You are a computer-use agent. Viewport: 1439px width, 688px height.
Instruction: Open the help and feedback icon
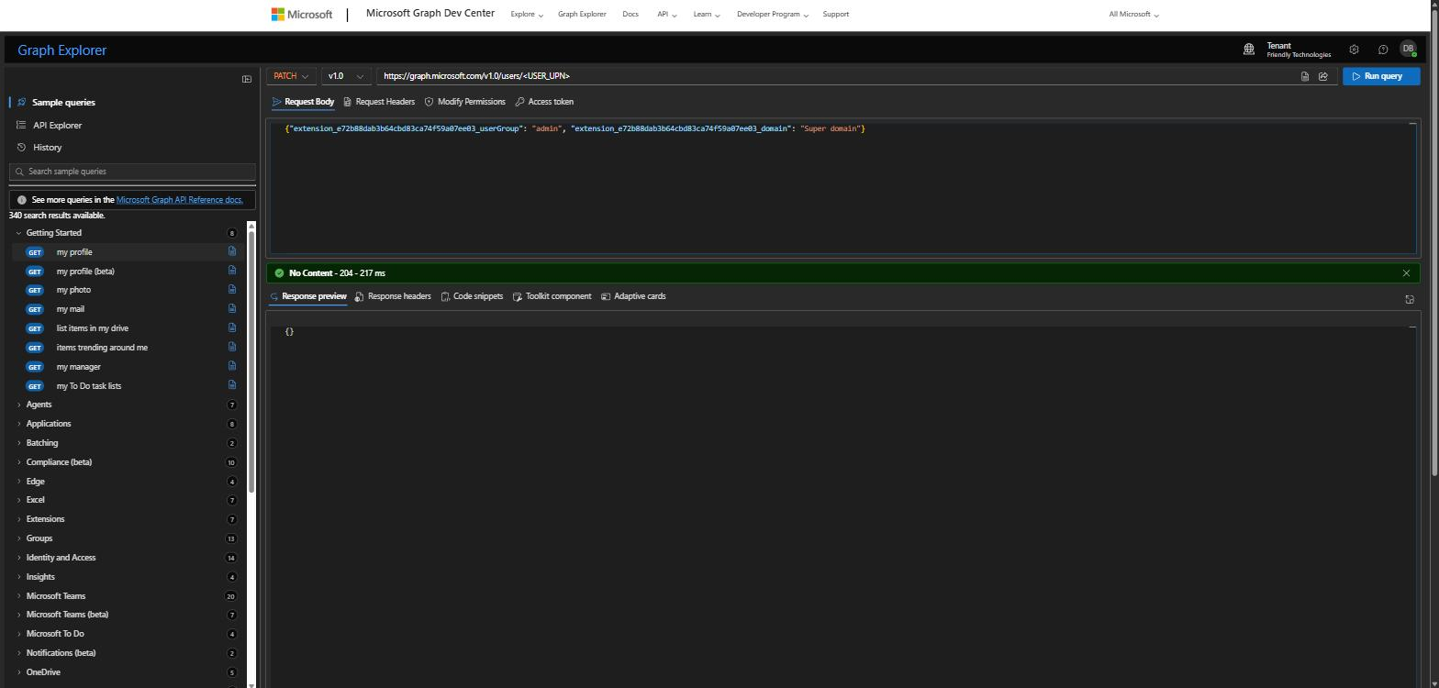click(1383, 50)
